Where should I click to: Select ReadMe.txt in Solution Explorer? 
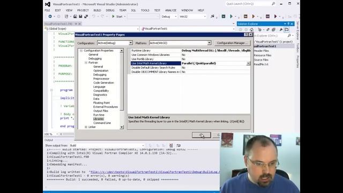coord(261,64)
